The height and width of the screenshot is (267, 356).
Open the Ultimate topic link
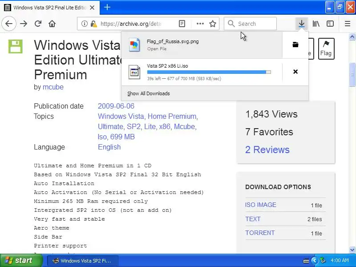coord(110,126)
